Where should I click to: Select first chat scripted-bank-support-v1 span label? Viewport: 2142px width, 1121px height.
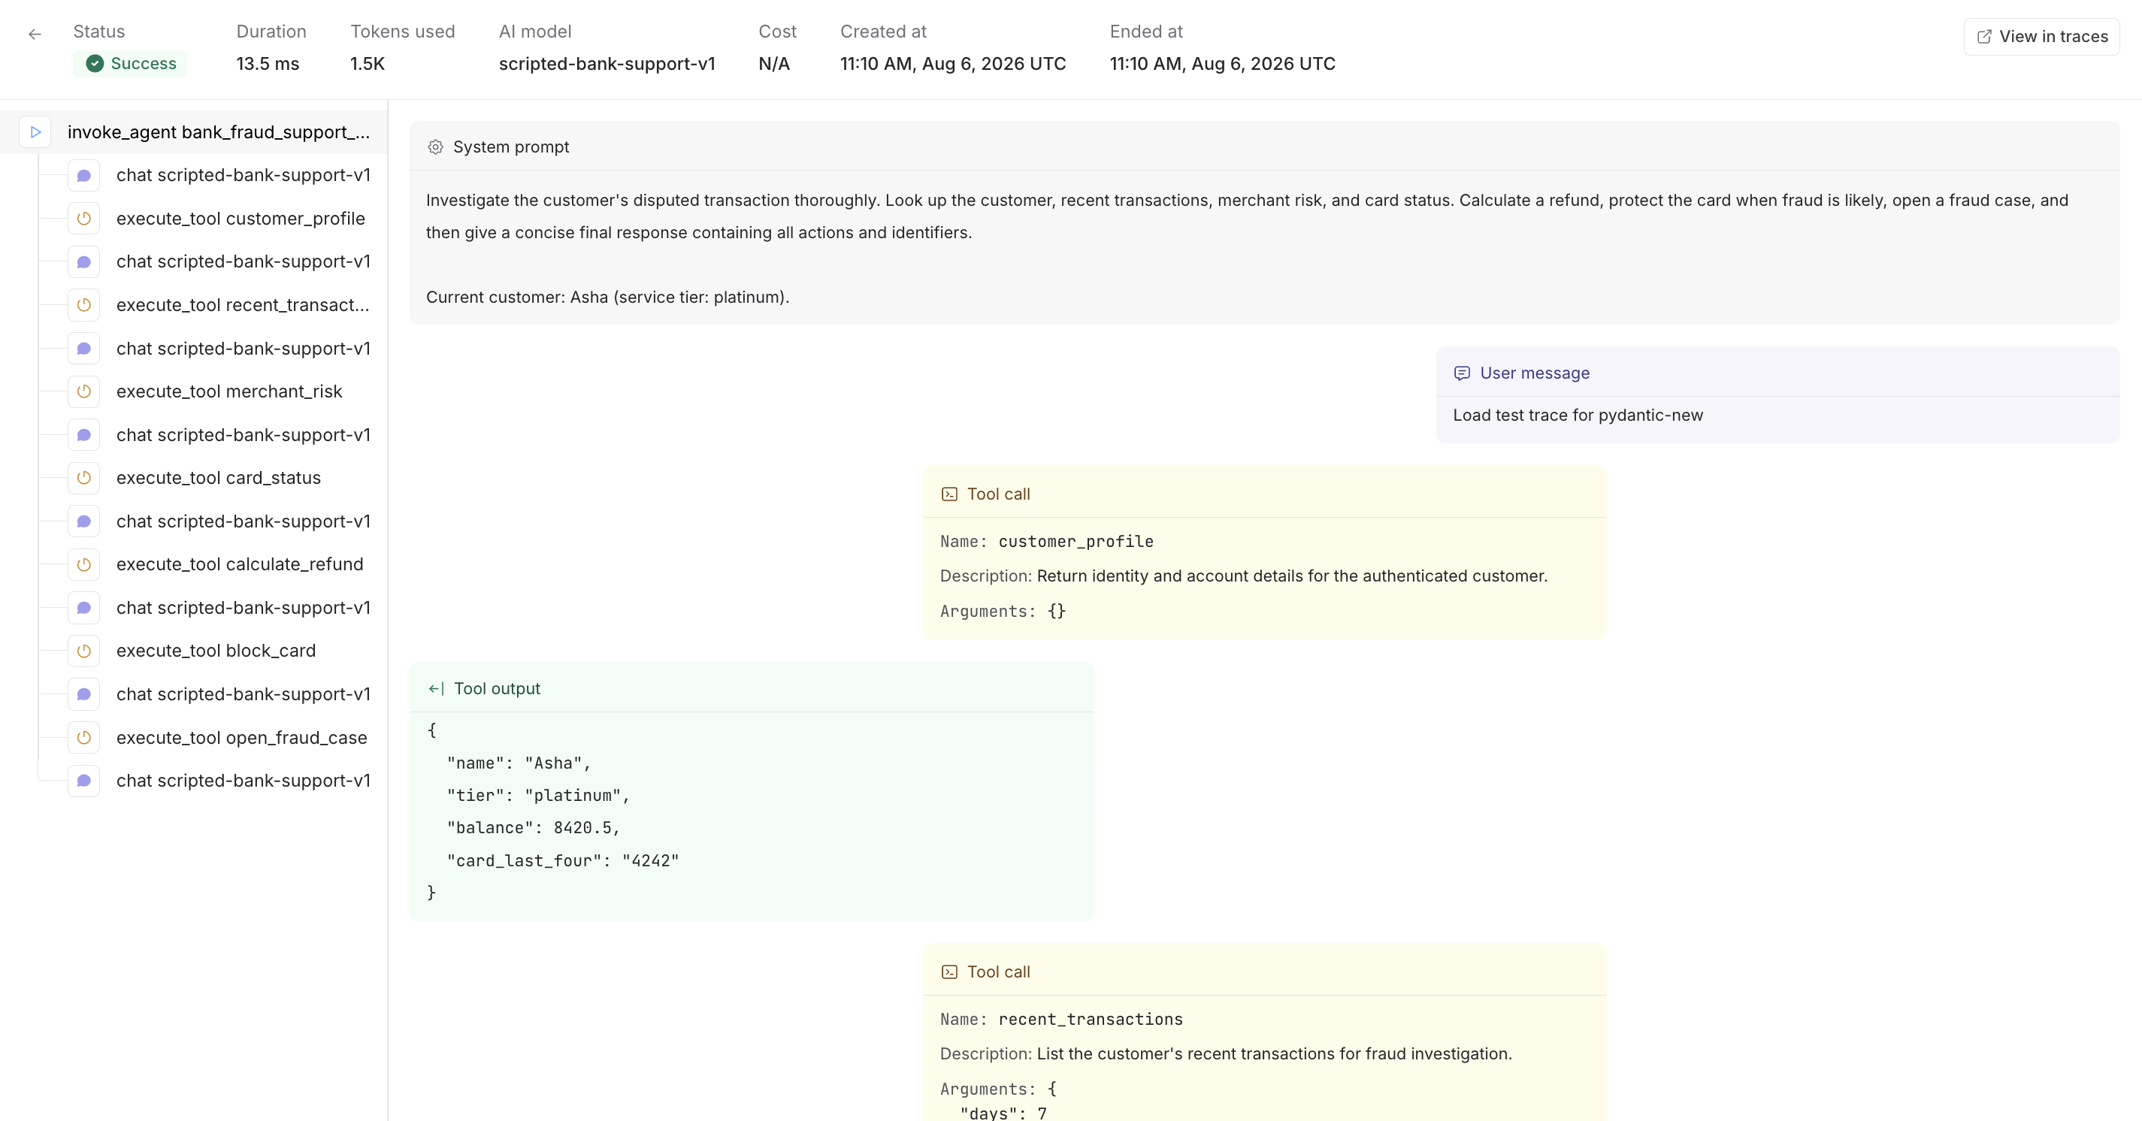pyautogui.click(x=243, y=175)
